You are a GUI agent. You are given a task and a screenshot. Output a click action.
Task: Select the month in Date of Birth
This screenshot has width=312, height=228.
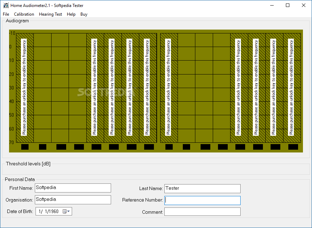click(x=40, y=211)
